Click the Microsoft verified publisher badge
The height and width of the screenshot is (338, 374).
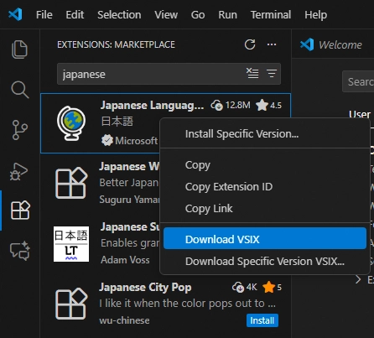click(107, 140)
